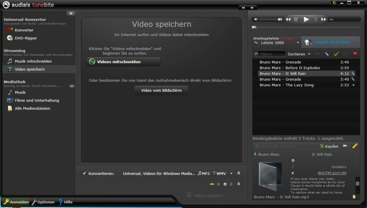Pause playback
The width and height of the screenshot is (367, 208).
[316, 19]
